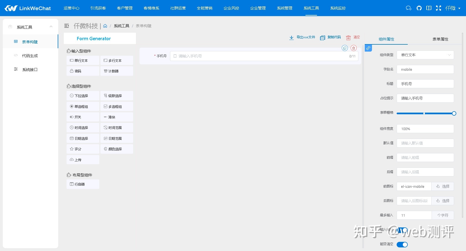Add 多行文本 textarea component
466x251 pixels.
[117, 60]
